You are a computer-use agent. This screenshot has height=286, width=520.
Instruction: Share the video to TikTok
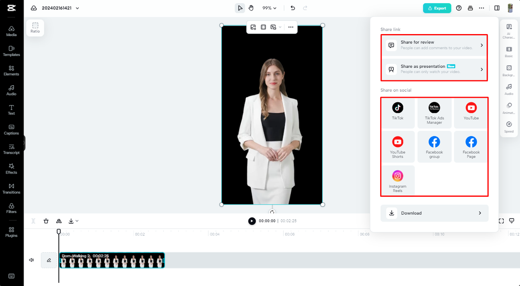click(398, 113)
